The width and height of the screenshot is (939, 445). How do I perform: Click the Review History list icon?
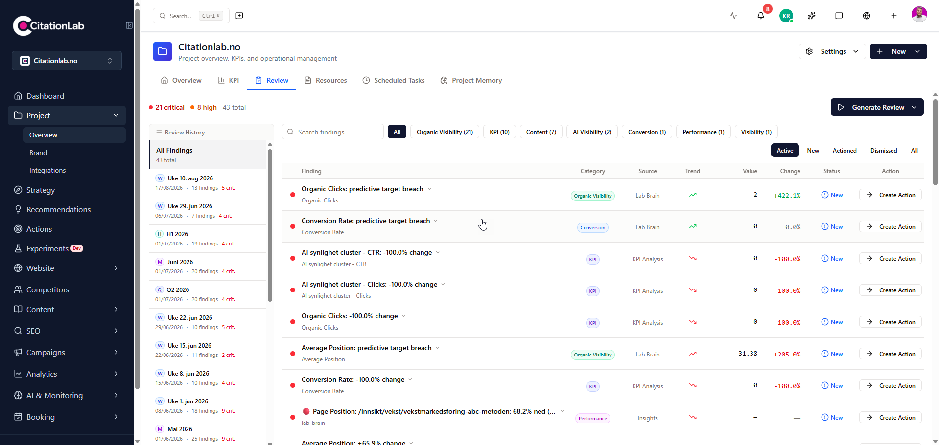(159, 133)
